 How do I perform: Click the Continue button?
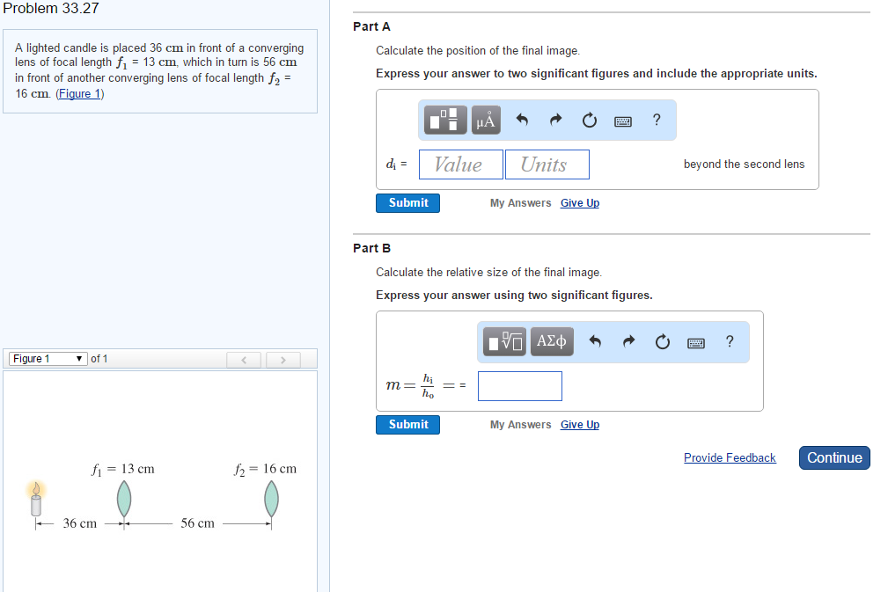833,458
